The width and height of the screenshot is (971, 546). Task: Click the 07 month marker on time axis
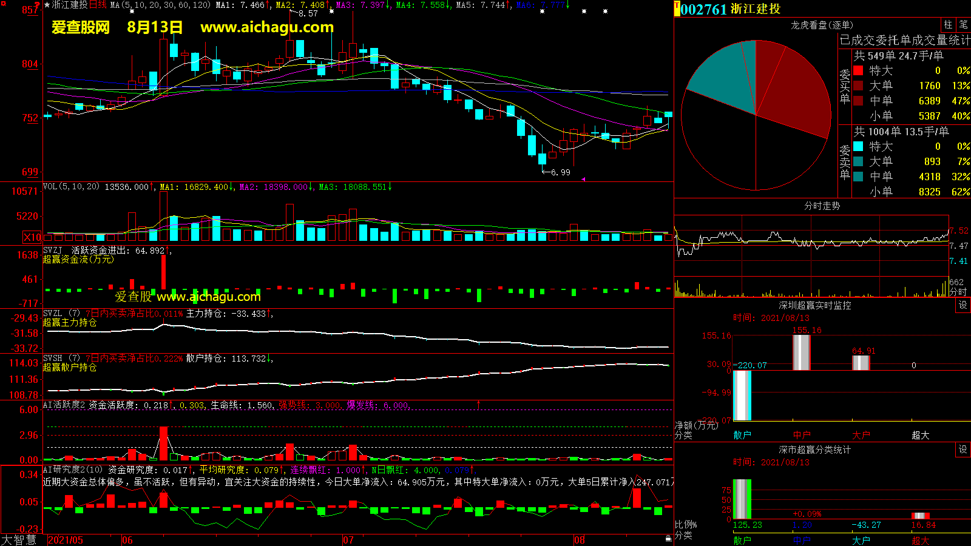click(x=348, y=540)
